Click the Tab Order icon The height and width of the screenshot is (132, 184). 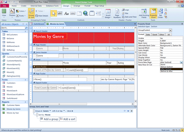coord(160,13)
